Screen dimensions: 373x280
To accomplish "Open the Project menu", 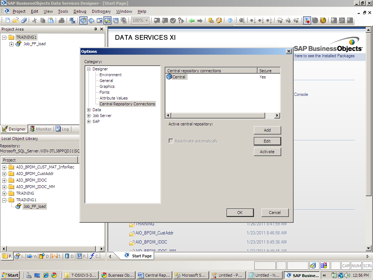I will click(x=19, y=11).
